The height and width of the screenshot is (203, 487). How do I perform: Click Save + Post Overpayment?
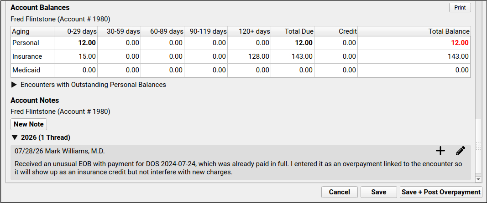tap(441, 192)
